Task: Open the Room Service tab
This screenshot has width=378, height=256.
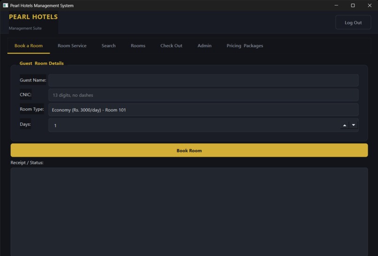Action: 72,46
